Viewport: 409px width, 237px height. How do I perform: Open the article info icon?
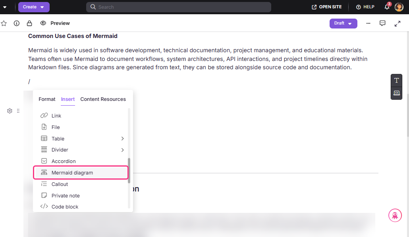click(16, 23)
